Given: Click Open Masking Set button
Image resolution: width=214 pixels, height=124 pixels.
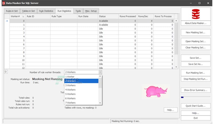Looking at the screenshot, I should tap(196, 42).
